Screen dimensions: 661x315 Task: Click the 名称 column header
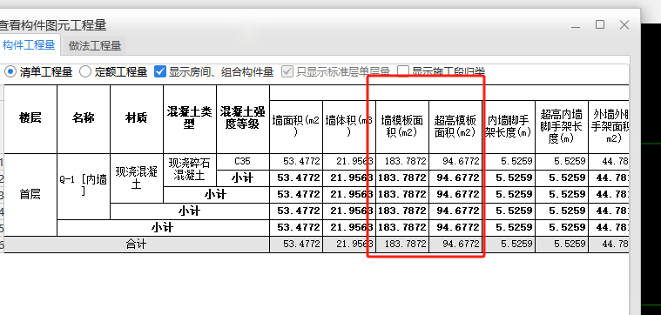click(x=84, y=119)
